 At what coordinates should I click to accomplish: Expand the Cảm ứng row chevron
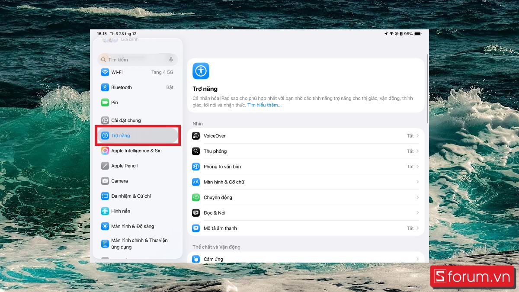click(x=418, y=259)
